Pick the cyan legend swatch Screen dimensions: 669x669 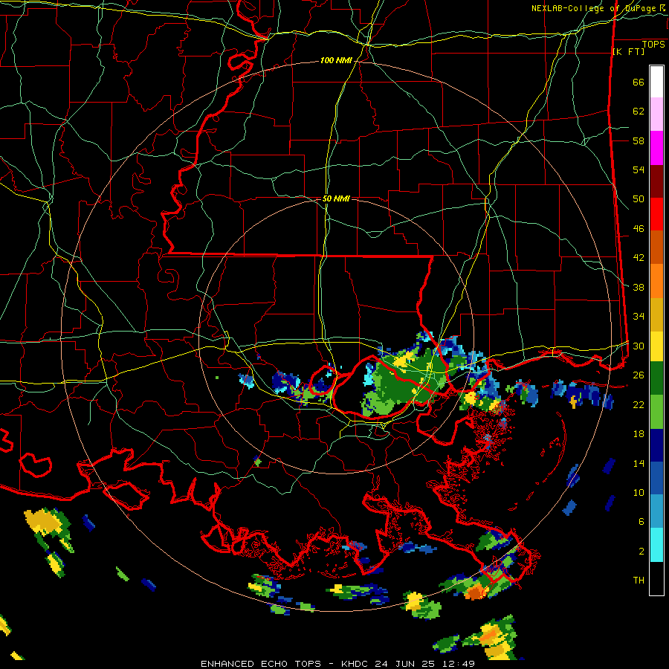coord(656,545)
